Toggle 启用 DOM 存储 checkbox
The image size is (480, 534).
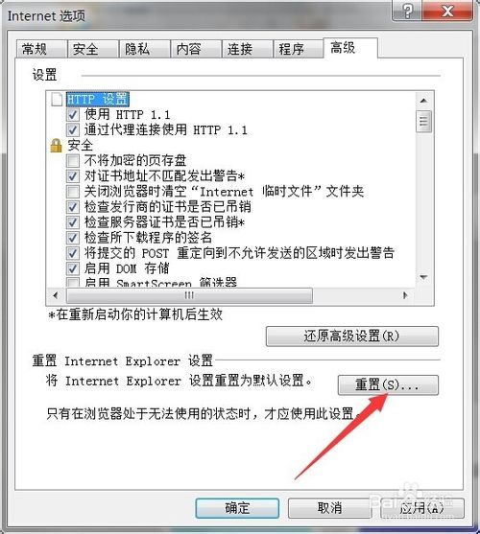[x=72, y=268]
